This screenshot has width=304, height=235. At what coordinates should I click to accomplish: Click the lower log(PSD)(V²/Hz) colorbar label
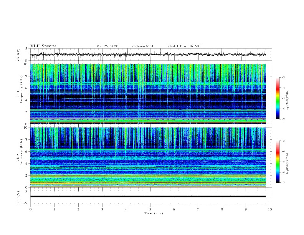[x=287, y=163]
